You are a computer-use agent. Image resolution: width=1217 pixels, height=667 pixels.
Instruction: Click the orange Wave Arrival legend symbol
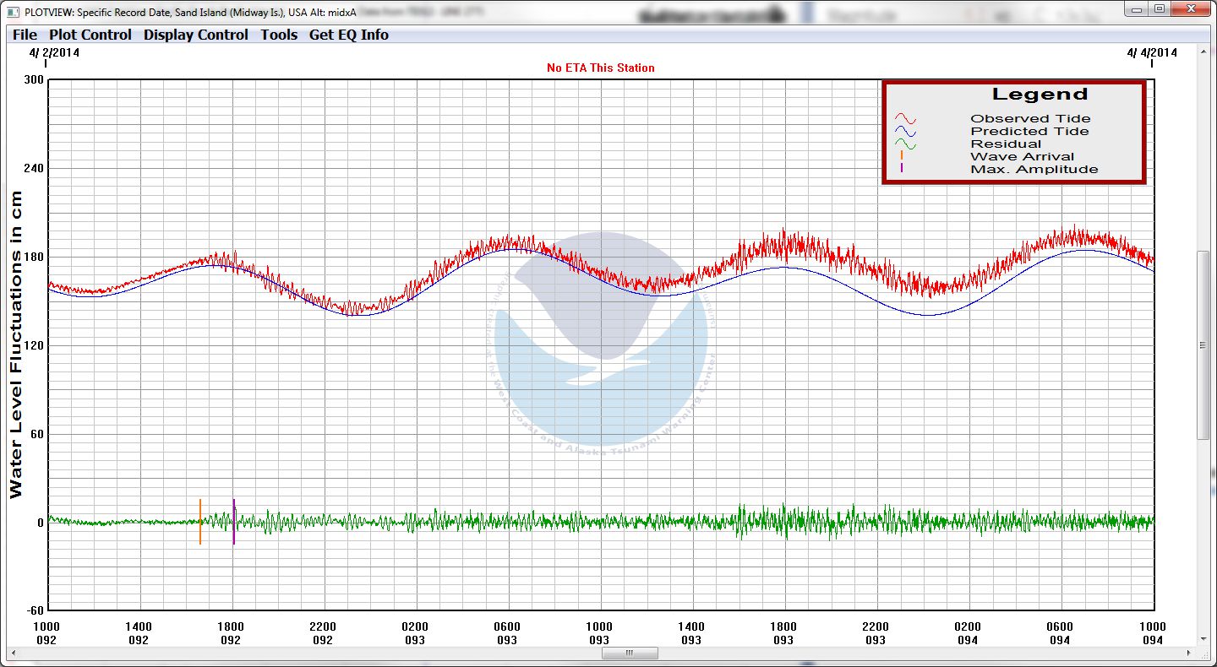click(x=902, y=155)
